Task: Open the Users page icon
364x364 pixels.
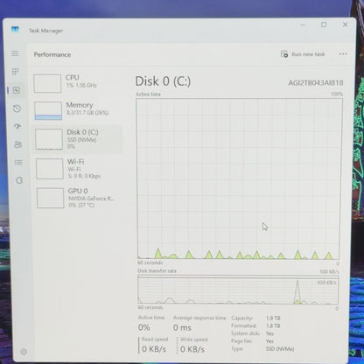Action: tap(18, 144)
